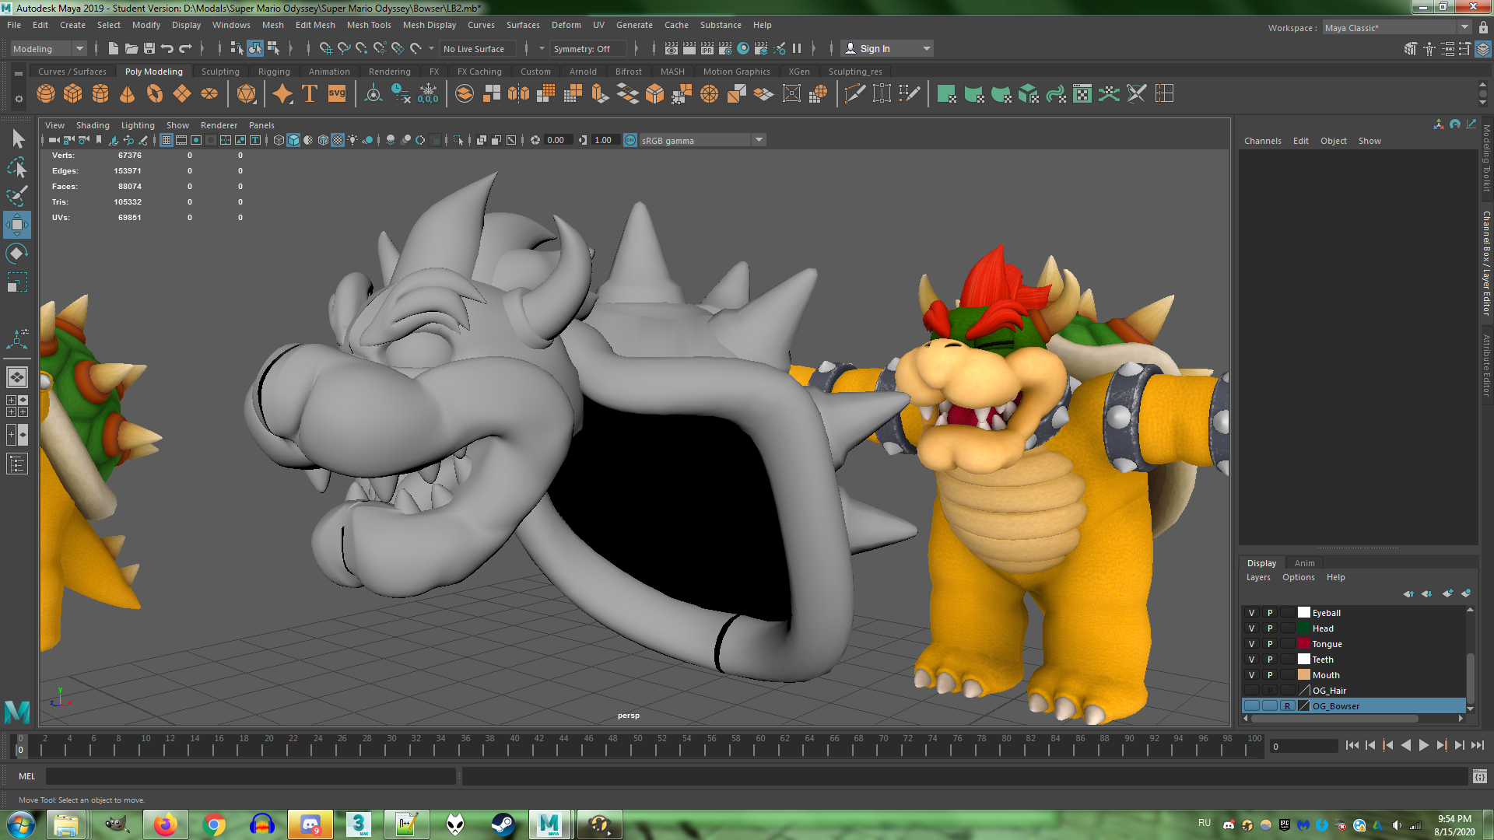Create a polygon torus from shelf
This screenshot has width=1494, height=840.
pos(155,94)
